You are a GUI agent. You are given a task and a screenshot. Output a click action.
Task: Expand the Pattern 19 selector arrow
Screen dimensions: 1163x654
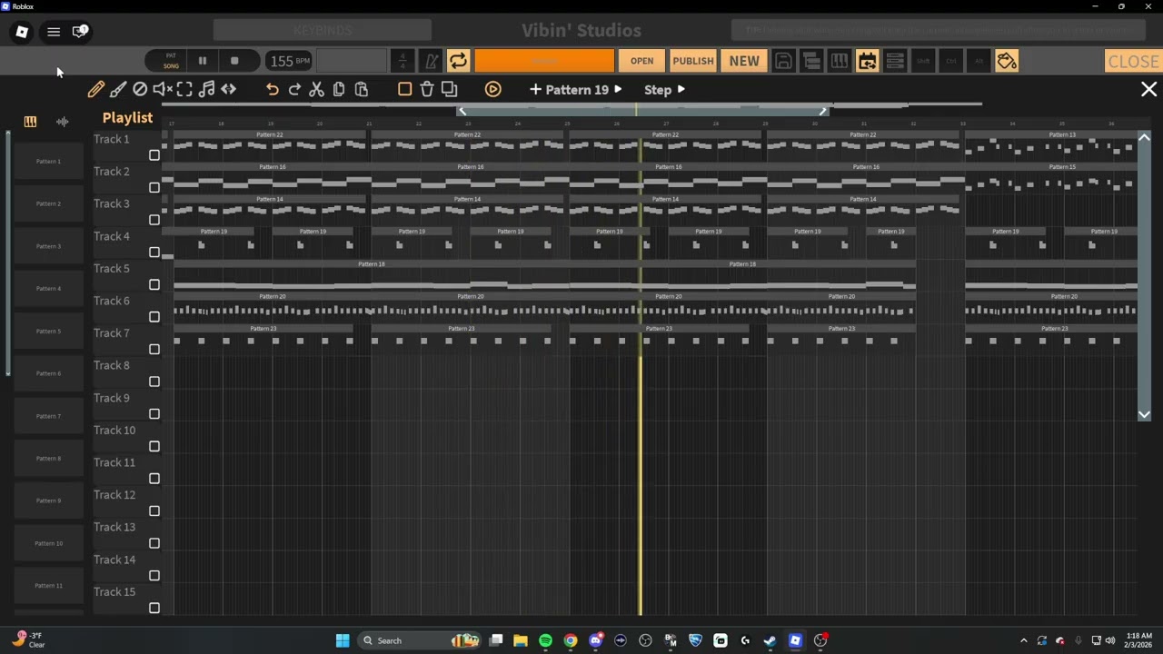point(618,89)
